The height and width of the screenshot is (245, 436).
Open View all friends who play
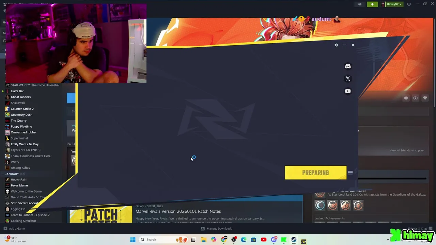pos(406,150)
